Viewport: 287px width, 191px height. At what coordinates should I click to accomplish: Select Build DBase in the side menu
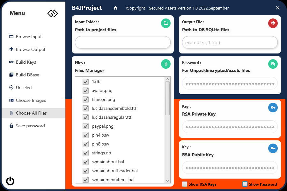(x=27, y=75)
